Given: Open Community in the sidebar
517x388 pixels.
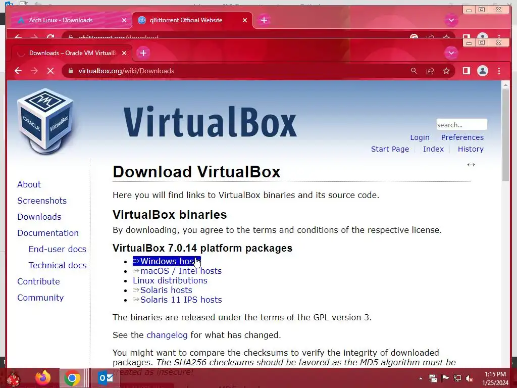Looking at the screenshot, I should pos(40,298).
